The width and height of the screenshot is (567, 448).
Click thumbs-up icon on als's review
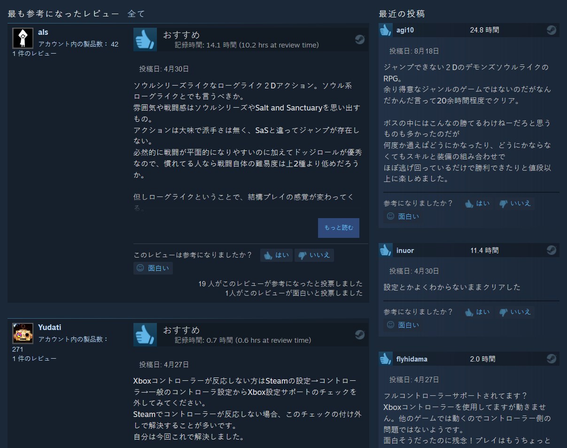pyautogui.click(x=145, y=39)
